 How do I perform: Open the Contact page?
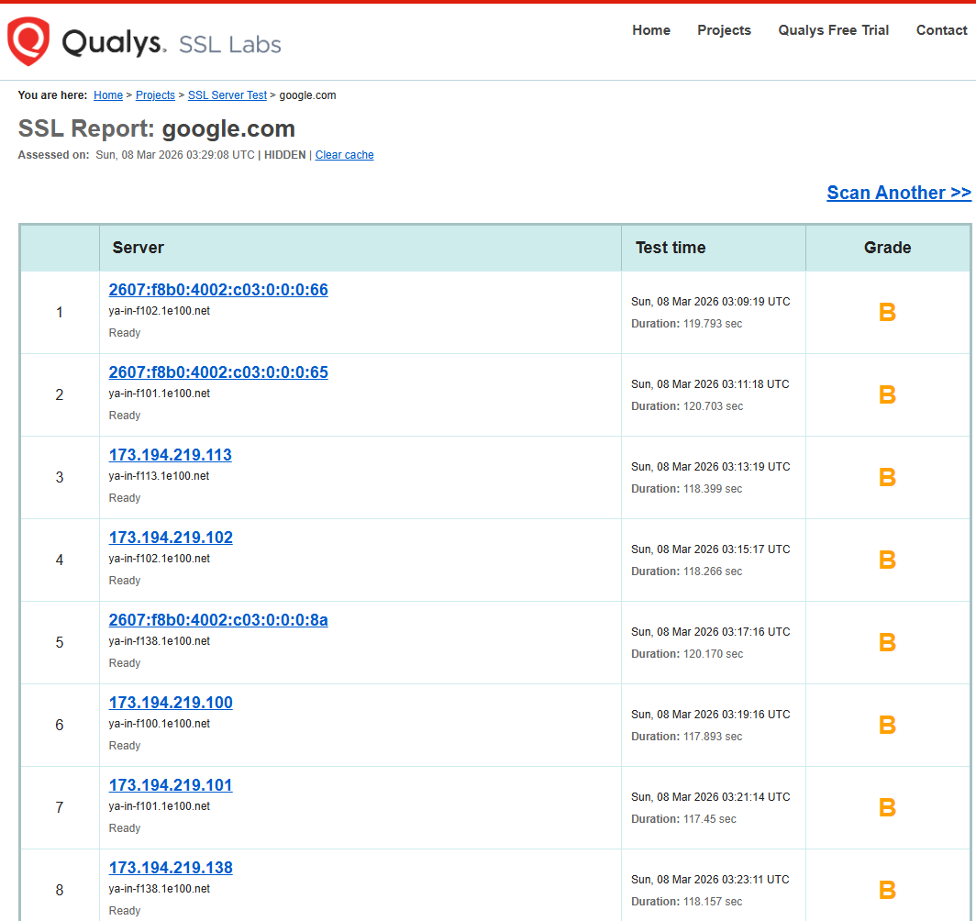click(941, 30)
